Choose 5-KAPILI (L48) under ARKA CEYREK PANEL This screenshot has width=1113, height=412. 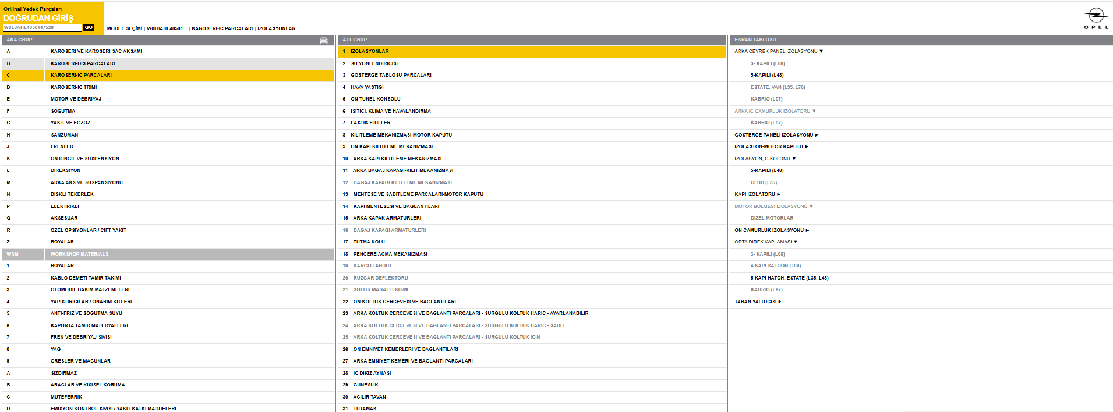767,75
